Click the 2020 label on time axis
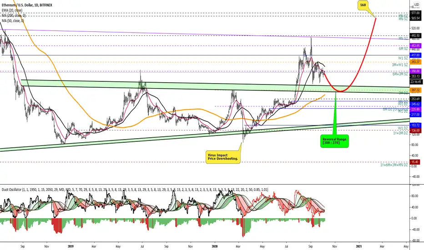Image resolution: width=424 pixels, height=250 pixels. [x=215, y=246]
